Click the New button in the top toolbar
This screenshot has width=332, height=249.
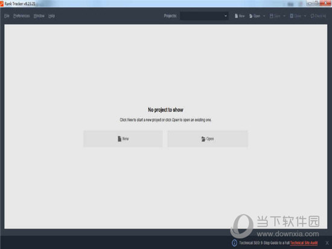click(x=240, y=16)
